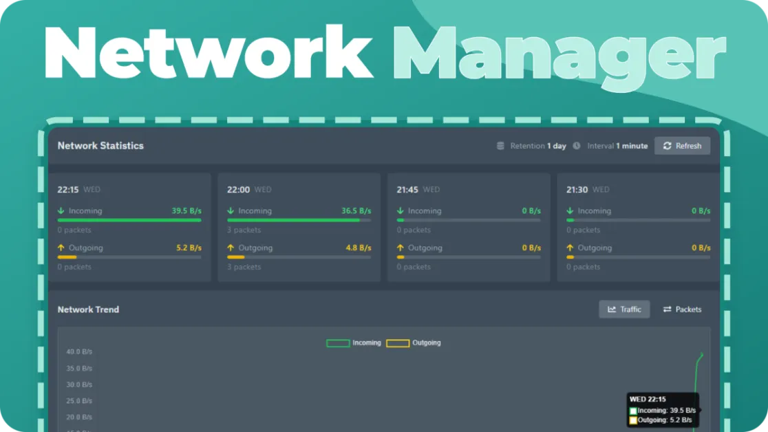The image size is (768, 432).
Task: Select the 22:15 timestamp
Action: coord(68,190)
